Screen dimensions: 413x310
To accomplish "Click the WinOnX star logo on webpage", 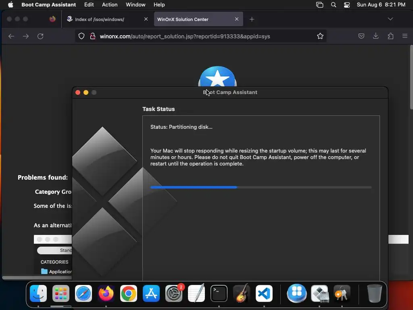I will [x=217, y=76].
